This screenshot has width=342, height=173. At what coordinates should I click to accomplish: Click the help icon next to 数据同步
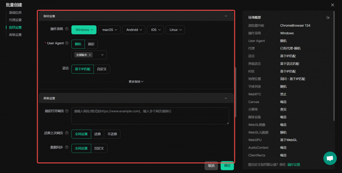click(x=67, y=147)
